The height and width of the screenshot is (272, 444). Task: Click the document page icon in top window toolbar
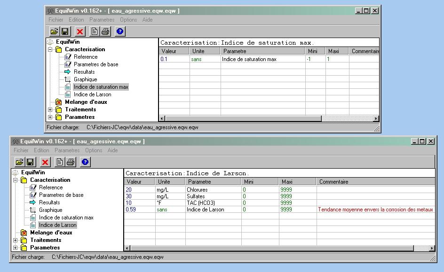coord(94,31)
